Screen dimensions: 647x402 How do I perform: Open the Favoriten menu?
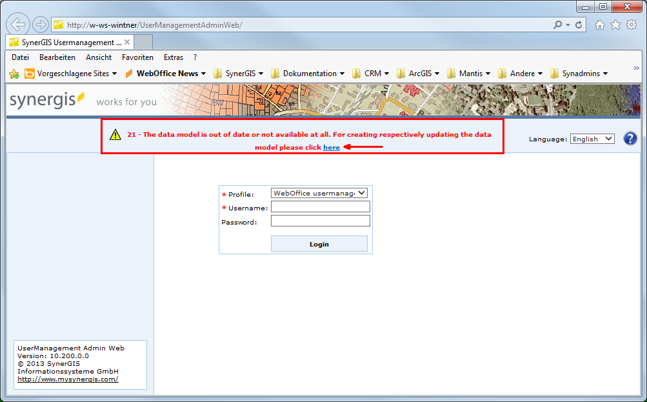[137, 57]
